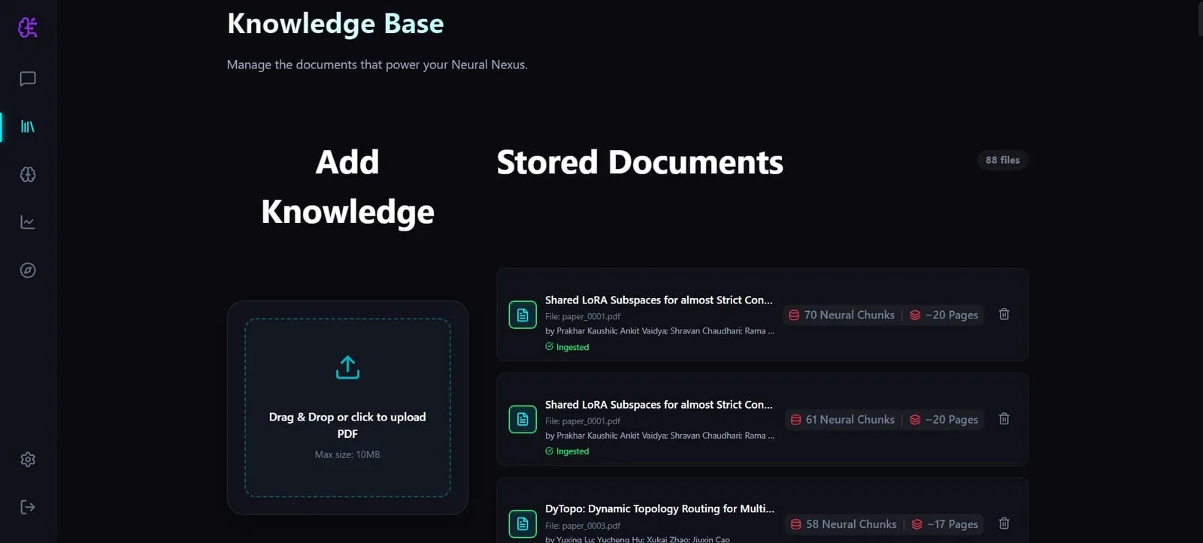This screenshot has width=1203, height=543.
Task: Click the Neural Nexus brain logo
Action: pyautogui.click(x=28, y=28)
